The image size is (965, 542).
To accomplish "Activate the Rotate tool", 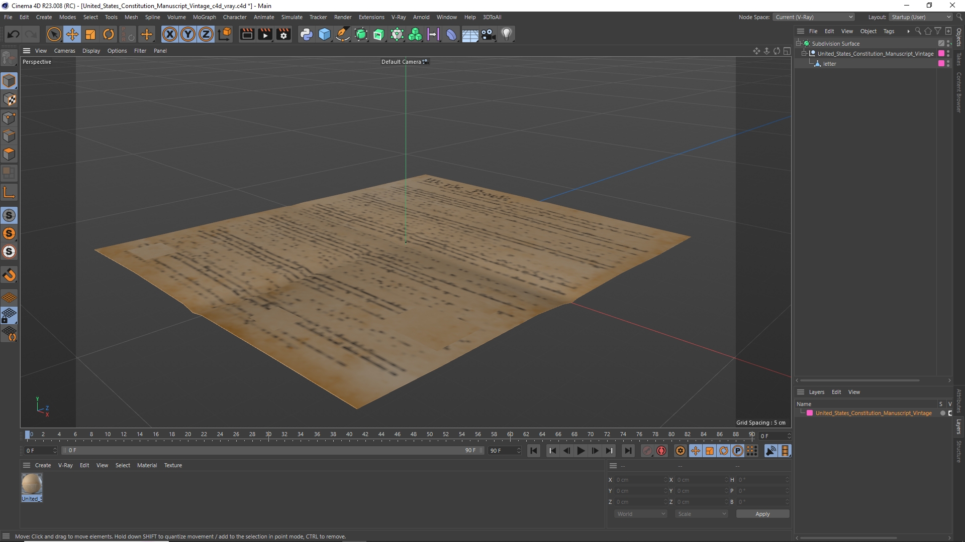I will 109,34.
